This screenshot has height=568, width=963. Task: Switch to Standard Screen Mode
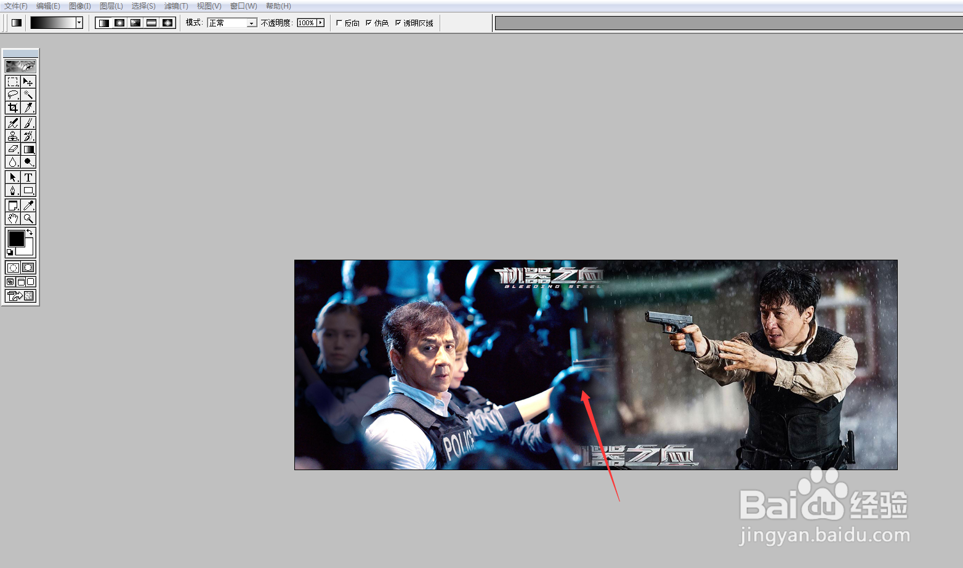pyautogui.click(x=10, y=282)
